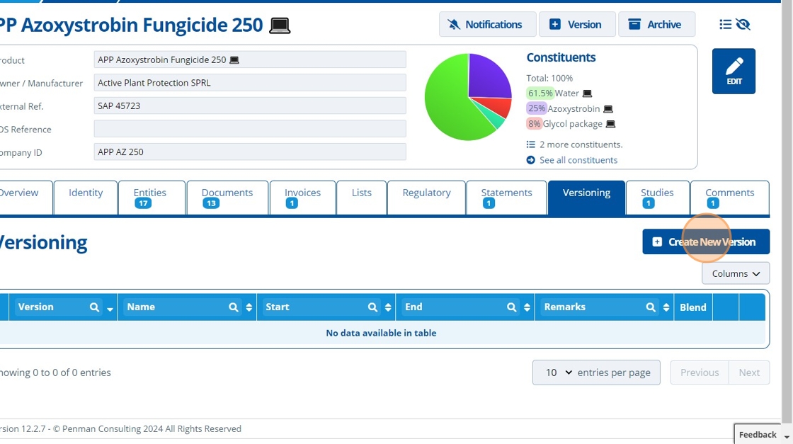Open the Regulatory tab

click(426, 198)
